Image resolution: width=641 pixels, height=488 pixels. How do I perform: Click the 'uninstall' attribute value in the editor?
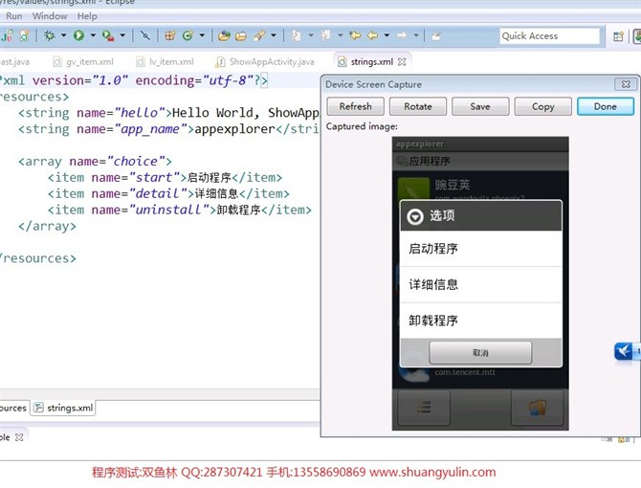tap(169, 210)
